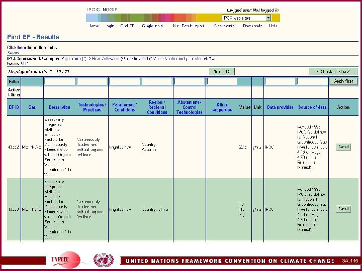This screenshot has width=362, height=271.
Task: Click the UNFCCC logo in the footer
Action: click(66, 260)
